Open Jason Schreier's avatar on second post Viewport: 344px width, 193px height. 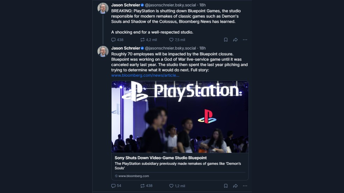[x=103, y=51]
